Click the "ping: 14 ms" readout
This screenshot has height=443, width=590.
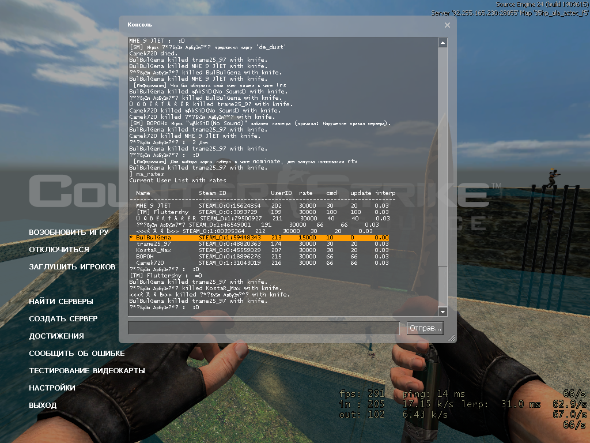point(433,394)
